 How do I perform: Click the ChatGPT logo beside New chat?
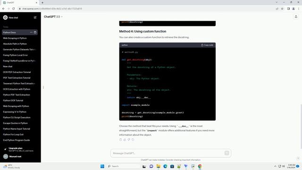pyautogui.click(x=5, y=17)
